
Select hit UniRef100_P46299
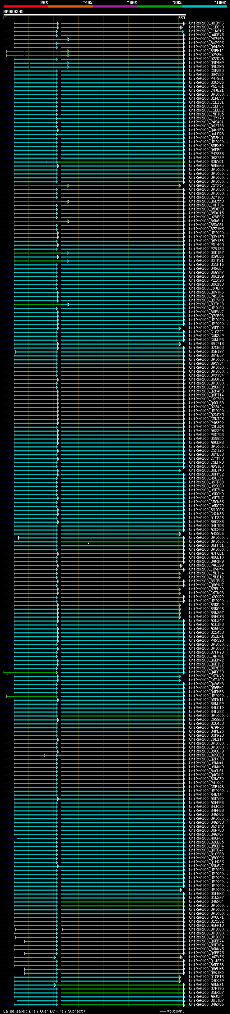[x=206, y=565]
